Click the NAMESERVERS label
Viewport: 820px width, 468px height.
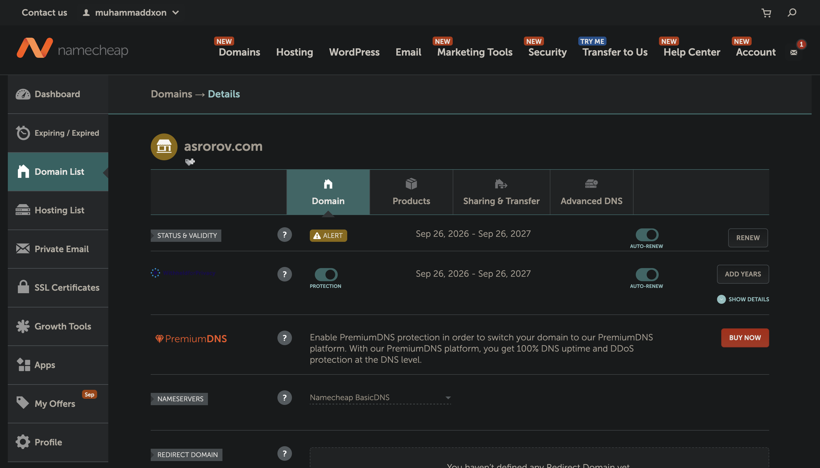point(179,399)
